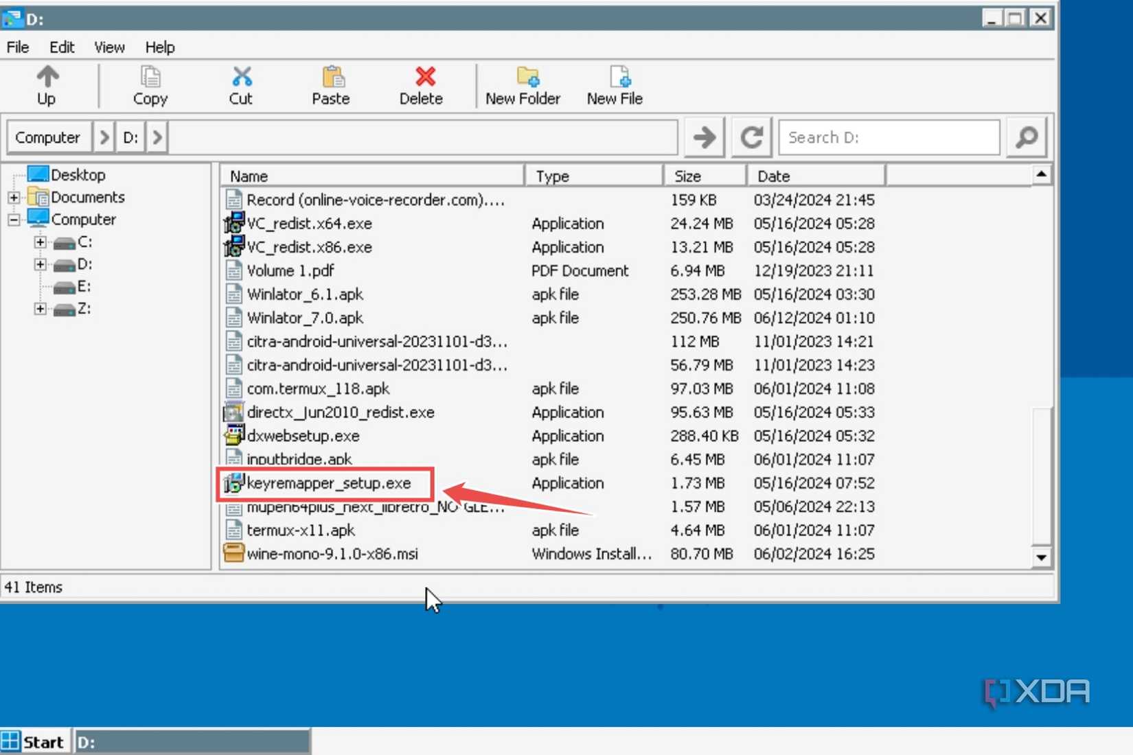
Task: Click the Computer breadcrumb button
Action: click(47, 137)
